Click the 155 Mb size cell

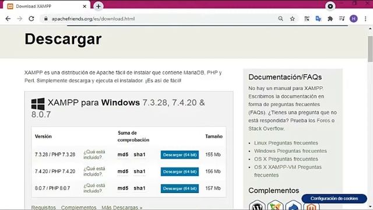coord(213,155)
